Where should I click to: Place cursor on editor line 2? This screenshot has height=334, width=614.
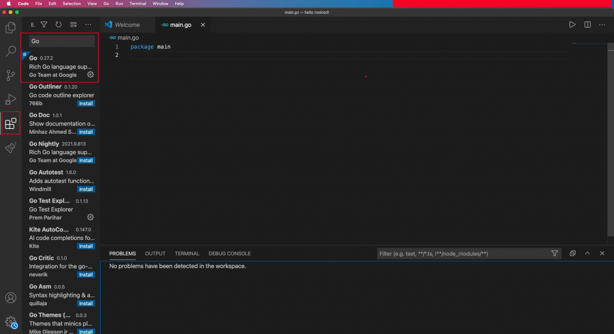348,55
